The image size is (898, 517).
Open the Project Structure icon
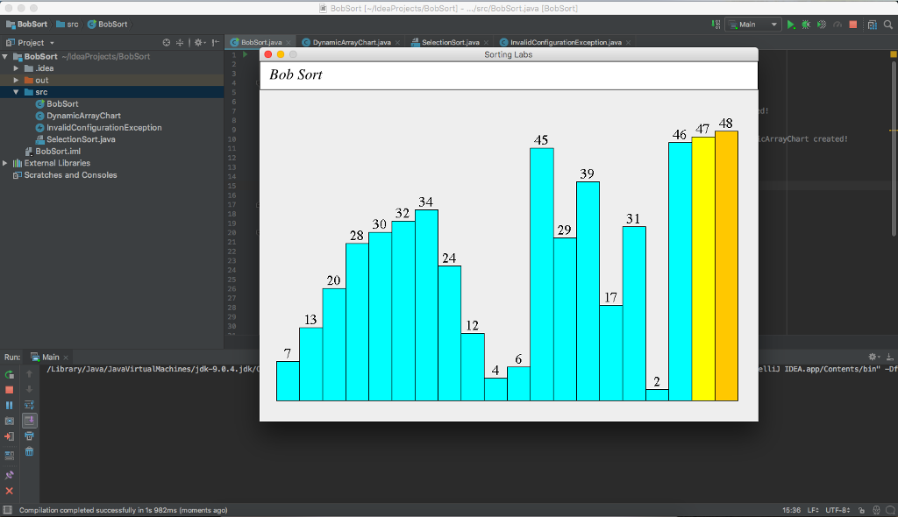(873, 25)
